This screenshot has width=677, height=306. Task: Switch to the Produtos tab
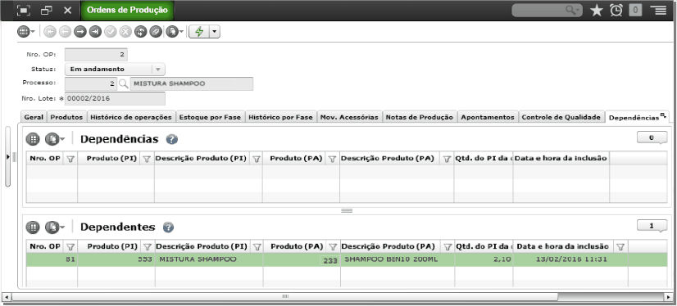[x=66, y=117]
